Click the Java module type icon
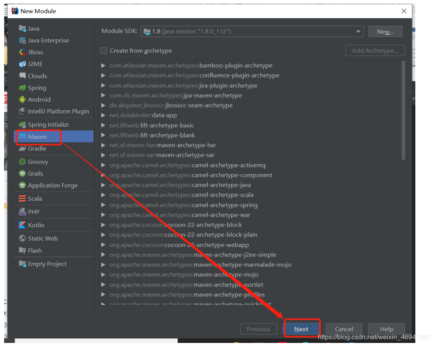The height and width of the screenshot is (345, 434). (x=22, y=28)
